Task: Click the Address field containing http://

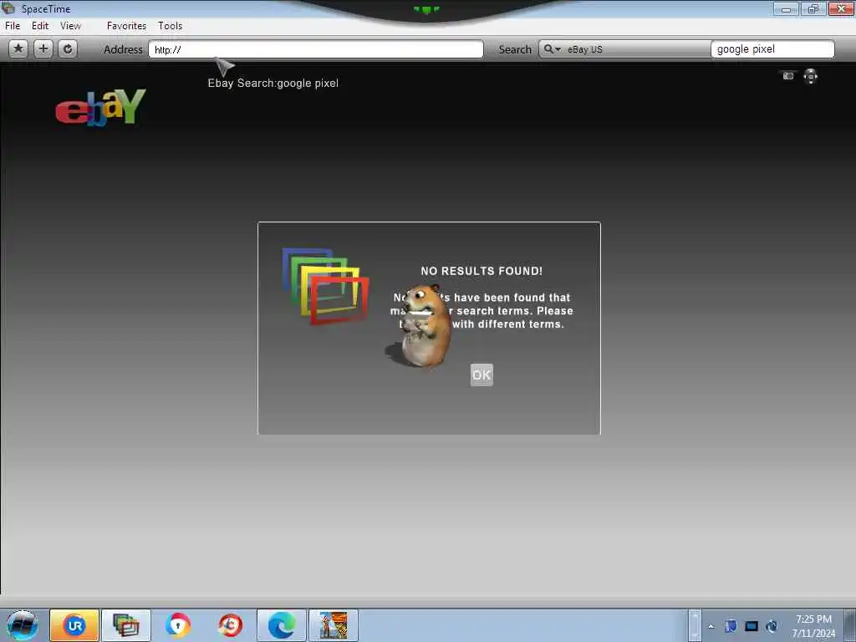Action: (315, 49)
